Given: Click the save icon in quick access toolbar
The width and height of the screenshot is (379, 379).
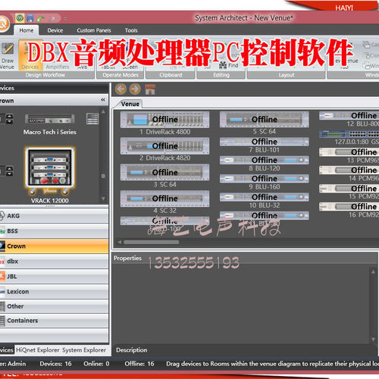Looking at the screenshot, I should (x=30, y=18).
